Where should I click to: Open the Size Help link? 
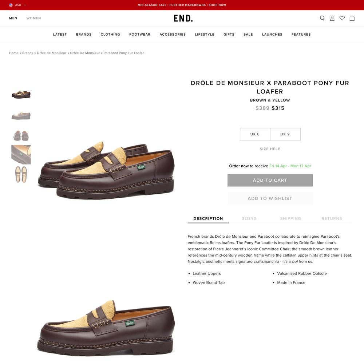tap(270, 149)
